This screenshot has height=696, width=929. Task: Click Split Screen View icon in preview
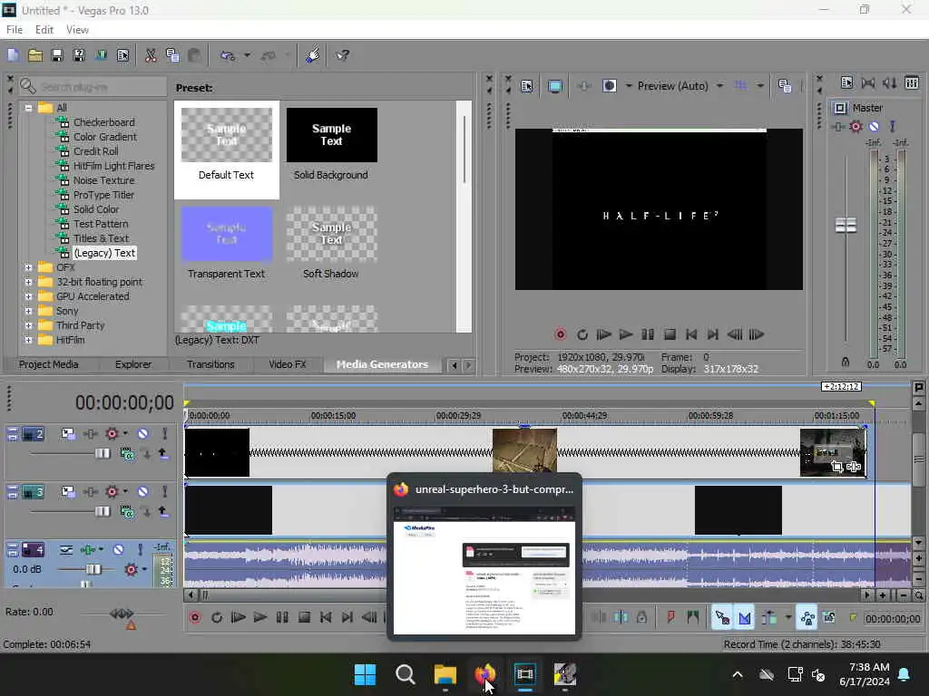pyautogui.click(x=609, y=86)
